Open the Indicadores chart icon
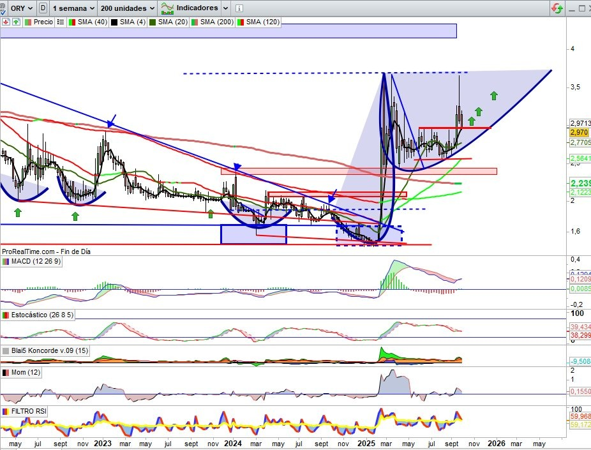This screenshot has height=450, width=591. point(167,8)
